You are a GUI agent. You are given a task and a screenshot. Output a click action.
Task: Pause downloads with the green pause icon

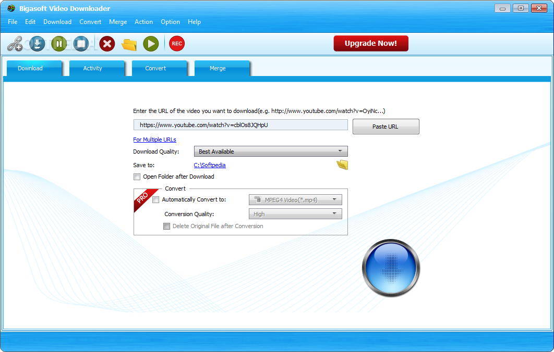(x=59, y=44)
